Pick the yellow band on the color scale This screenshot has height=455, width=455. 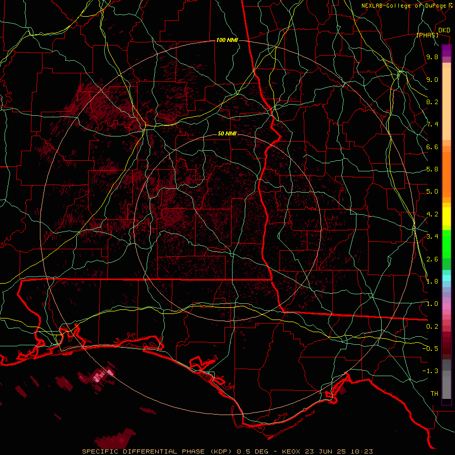pyautogui.click(x=446, y=216)
